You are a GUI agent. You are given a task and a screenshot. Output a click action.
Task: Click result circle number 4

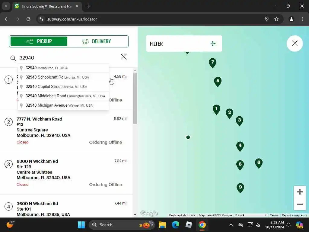[x=8, y=207]
